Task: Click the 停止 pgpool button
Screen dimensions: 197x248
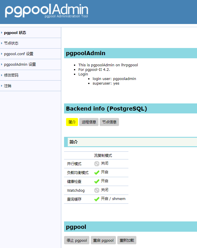Action: point(77,240)
